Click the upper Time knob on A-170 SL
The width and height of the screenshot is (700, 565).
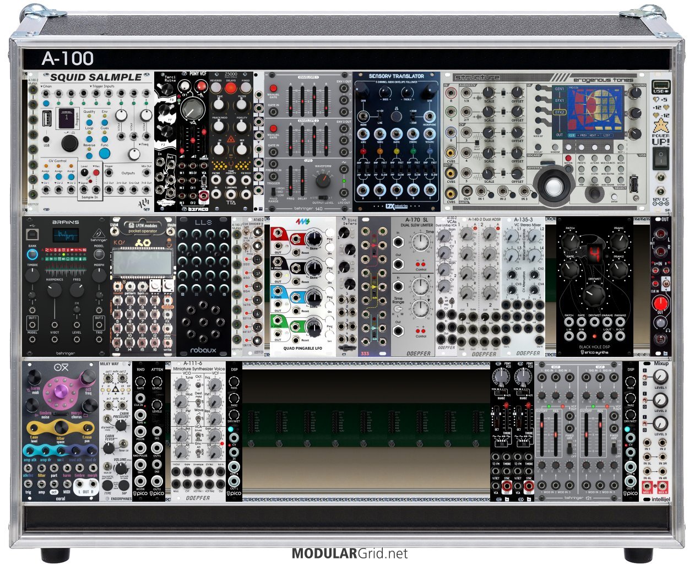click(420, 243)
